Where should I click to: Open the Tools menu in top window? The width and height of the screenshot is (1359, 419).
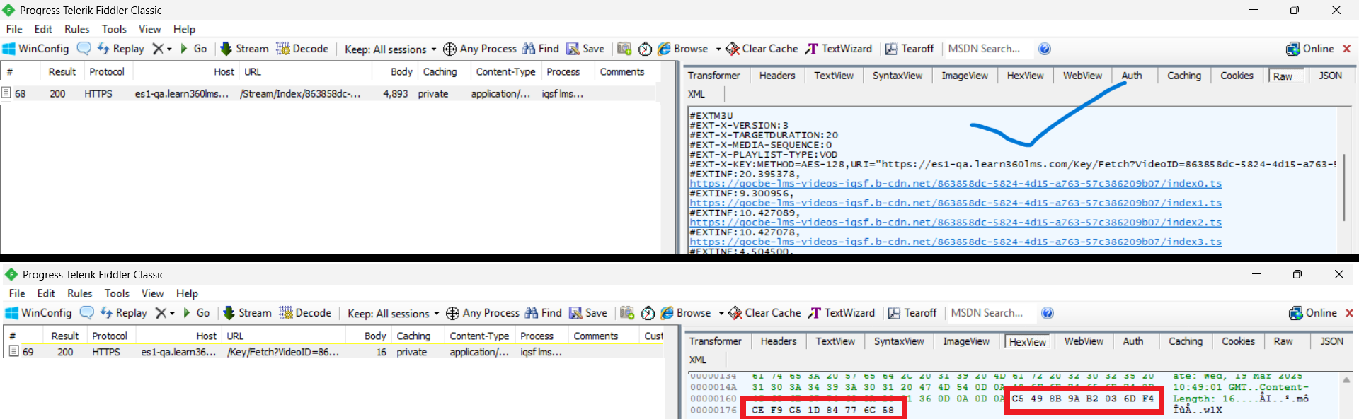114,29
